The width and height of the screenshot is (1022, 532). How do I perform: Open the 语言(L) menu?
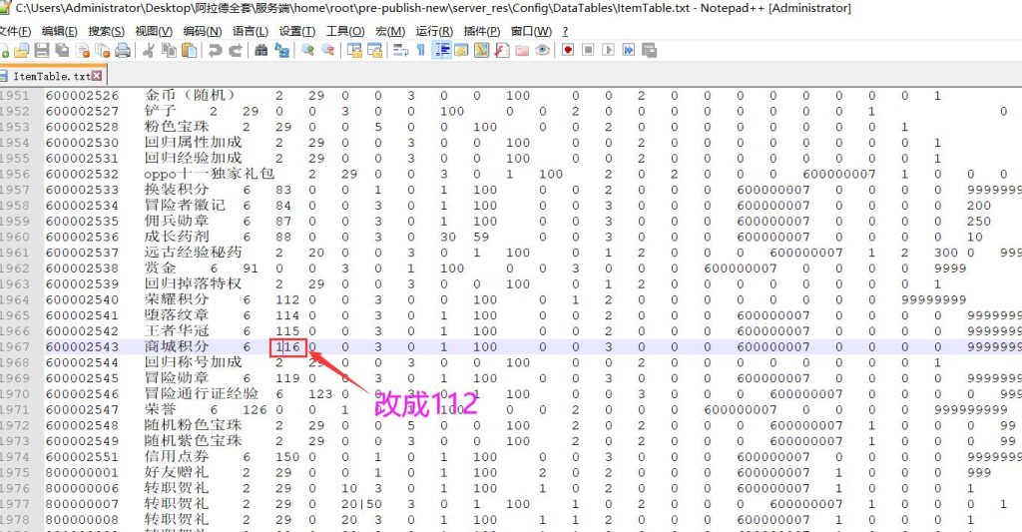pos(251,31)
